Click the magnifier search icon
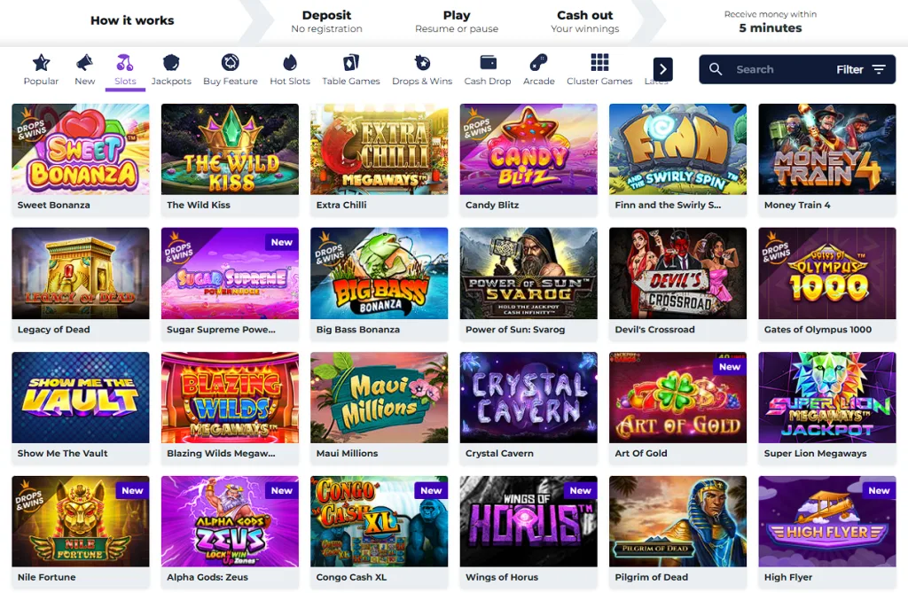The height and width of the screenshot is (593, 908). pyautogui.click(x=716, y=69)
